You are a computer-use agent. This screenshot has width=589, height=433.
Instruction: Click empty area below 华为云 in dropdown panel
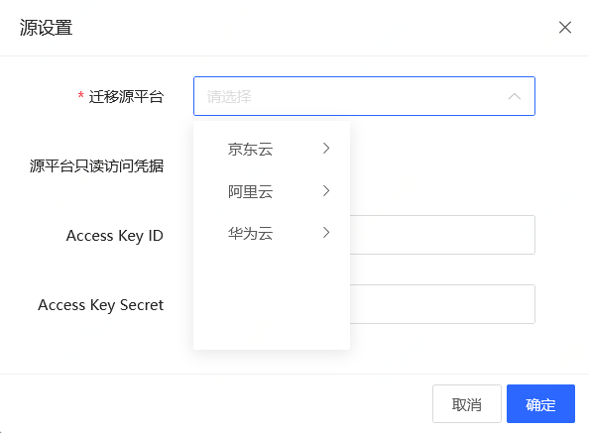pos(272,300)
